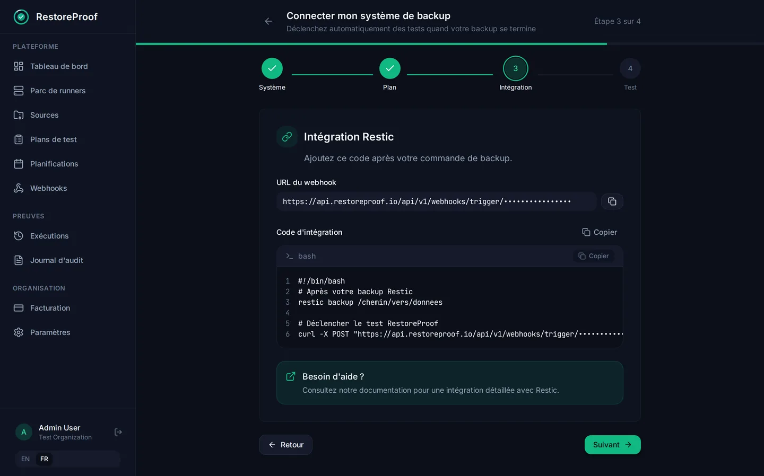Navigate to Webhooks page
This screenshot has height=476, width=764.
click(x=67, y=188)
